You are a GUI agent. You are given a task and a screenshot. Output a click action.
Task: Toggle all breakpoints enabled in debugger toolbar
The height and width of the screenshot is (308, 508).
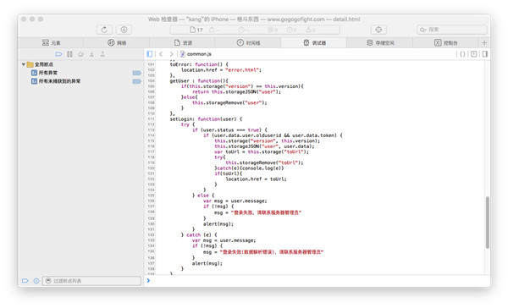58,54
